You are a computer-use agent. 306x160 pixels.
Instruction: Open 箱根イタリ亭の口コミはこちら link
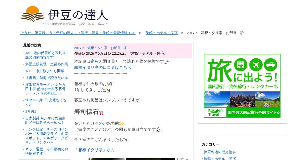coord(103,68)
